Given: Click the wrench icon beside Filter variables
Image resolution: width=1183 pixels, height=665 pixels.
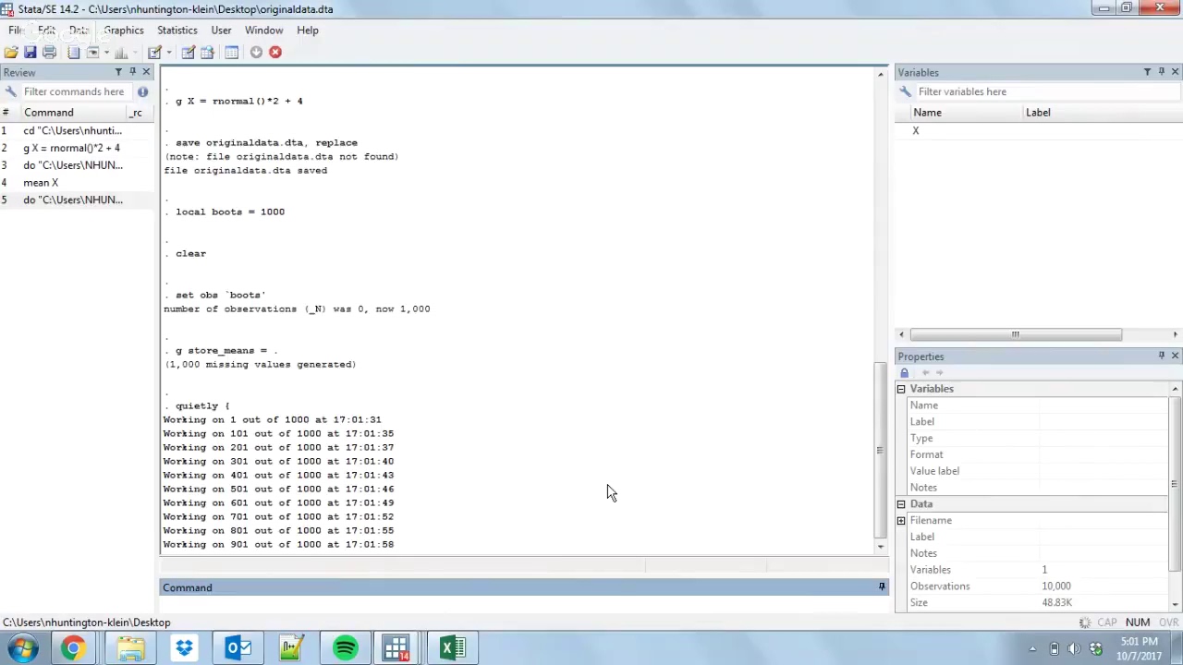Looking at the screenshot, I should click(x=905, y=91).
